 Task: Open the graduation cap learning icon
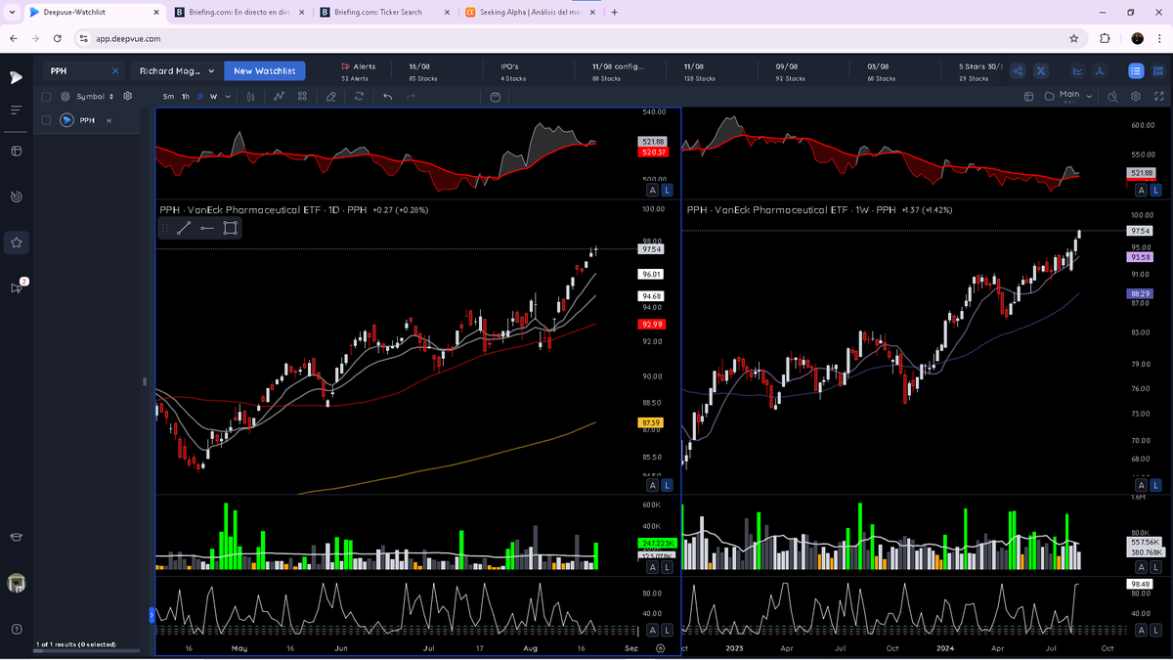(x=16, y=537)
